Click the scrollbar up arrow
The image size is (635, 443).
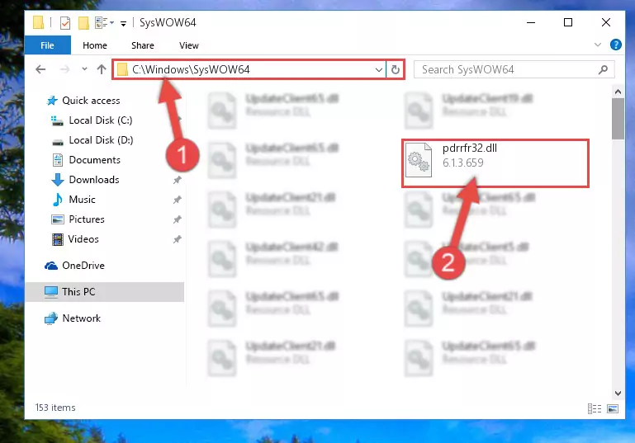point(618,92)
